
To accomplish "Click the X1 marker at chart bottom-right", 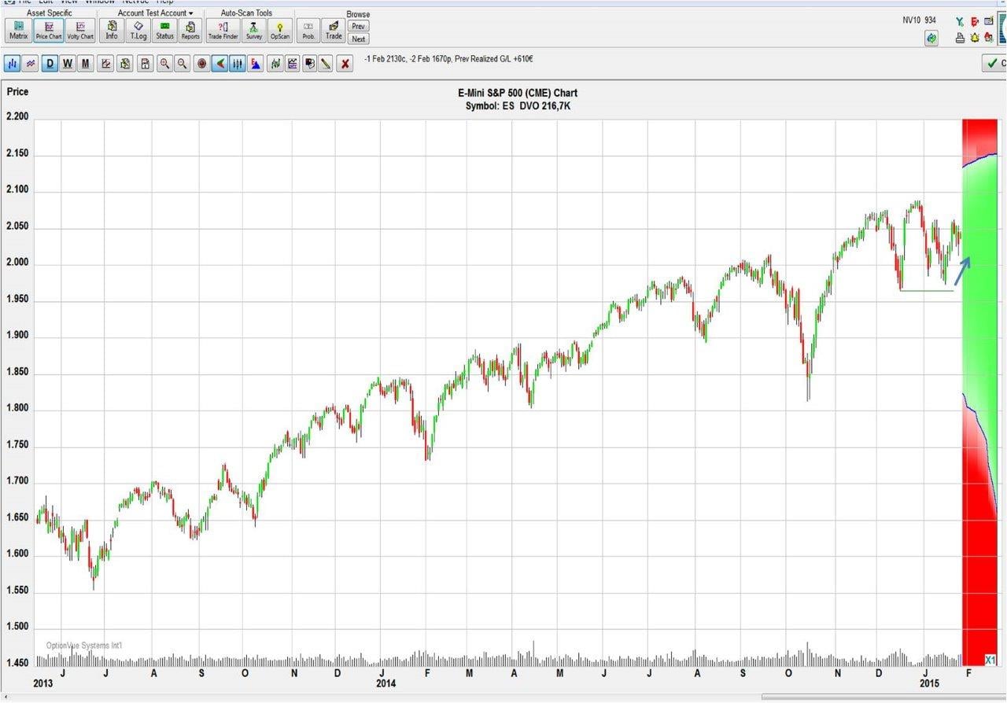I will coord(990,659).
